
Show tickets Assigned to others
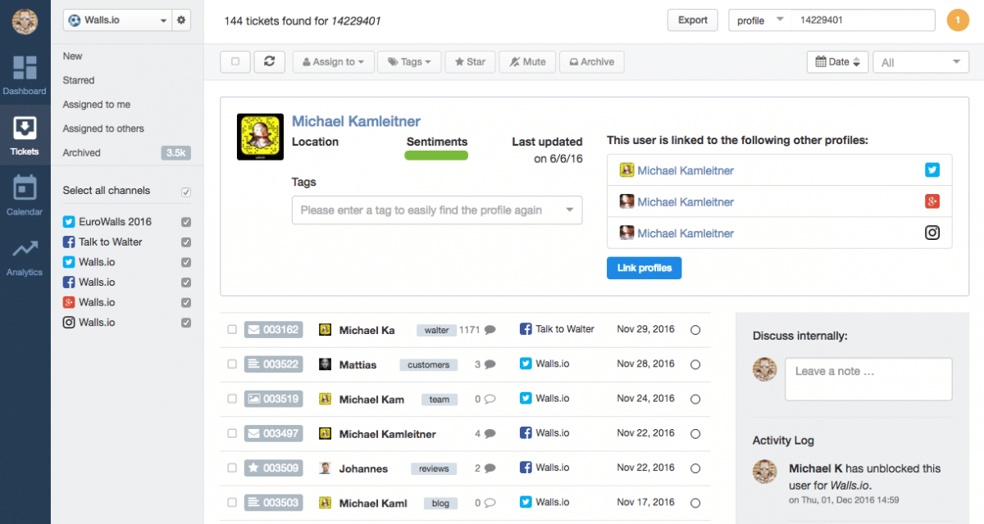coord(103,129)
